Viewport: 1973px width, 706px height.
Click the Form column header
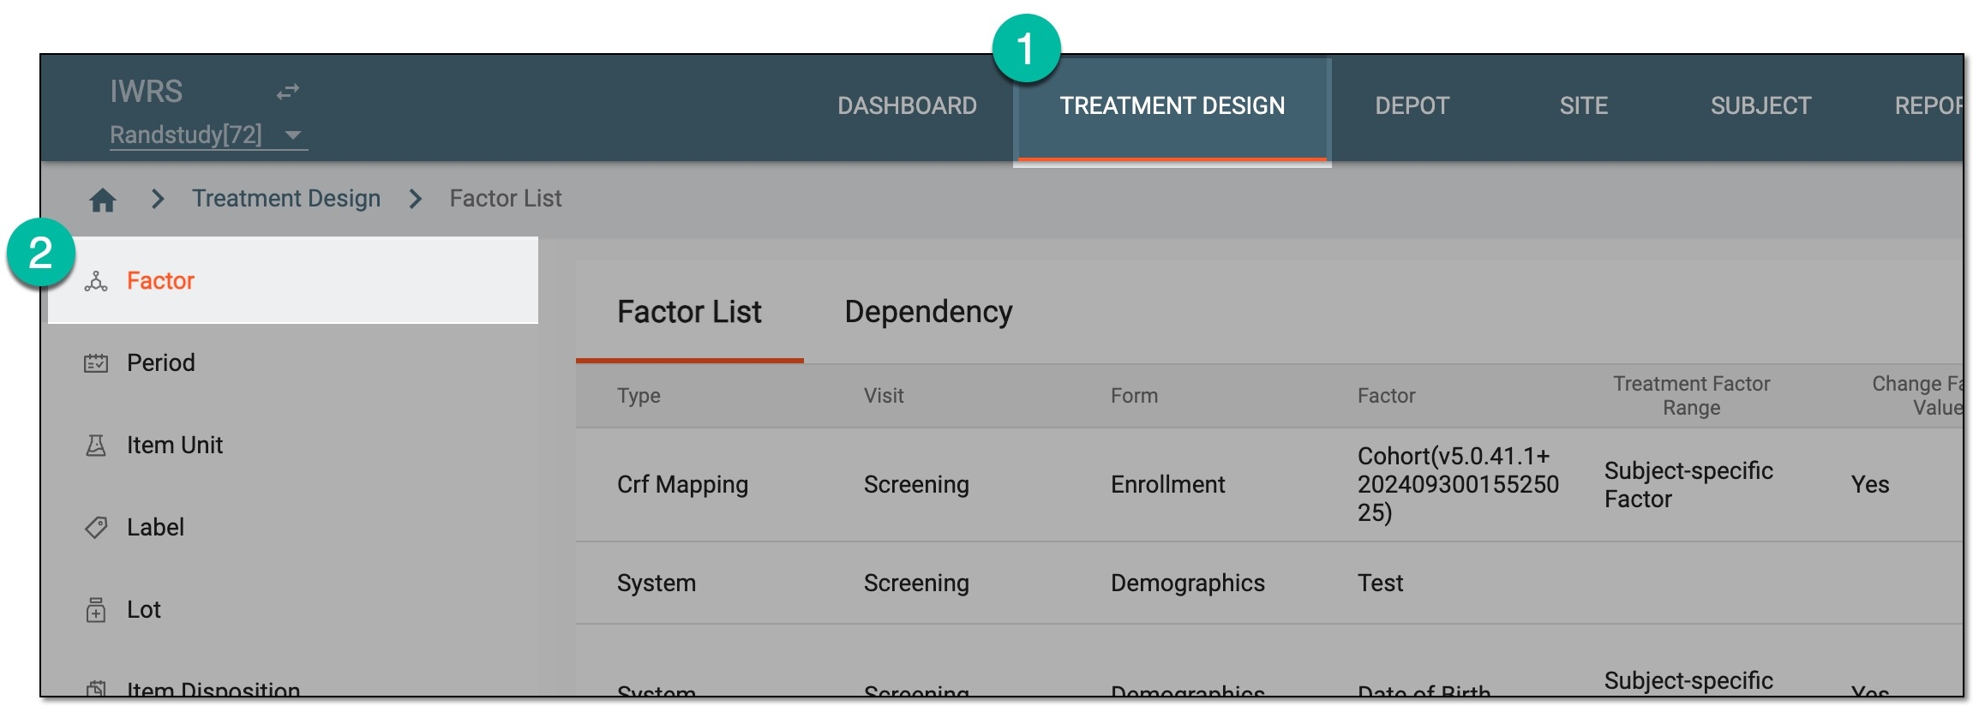tap(1134, 396)
